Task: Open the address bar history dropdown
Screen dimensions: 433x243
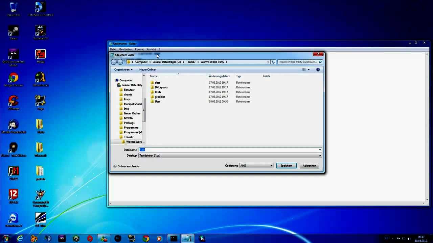Action: click(268, 62)
